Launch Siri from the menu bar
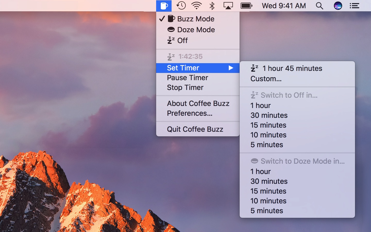The image size is (371, 232). coord(338,6)
